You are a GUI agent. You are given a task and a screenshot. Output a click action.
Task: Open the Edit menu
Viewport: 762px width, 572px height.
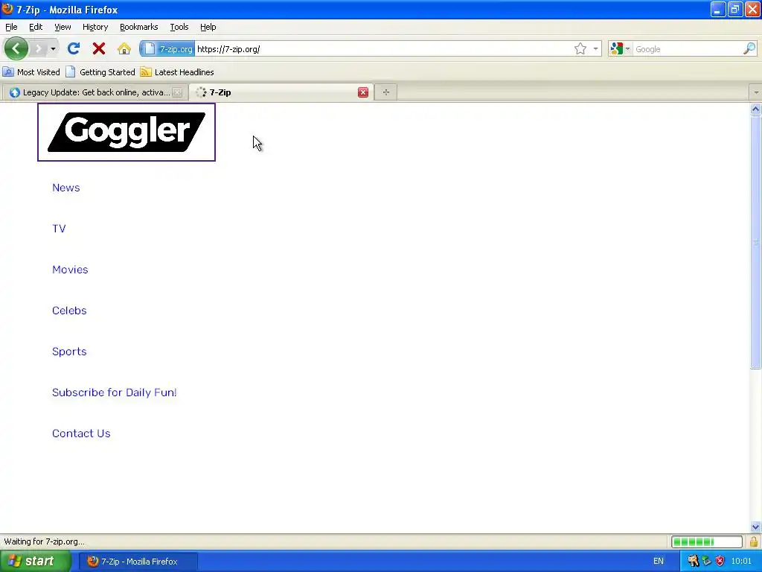tap(36, 27)
